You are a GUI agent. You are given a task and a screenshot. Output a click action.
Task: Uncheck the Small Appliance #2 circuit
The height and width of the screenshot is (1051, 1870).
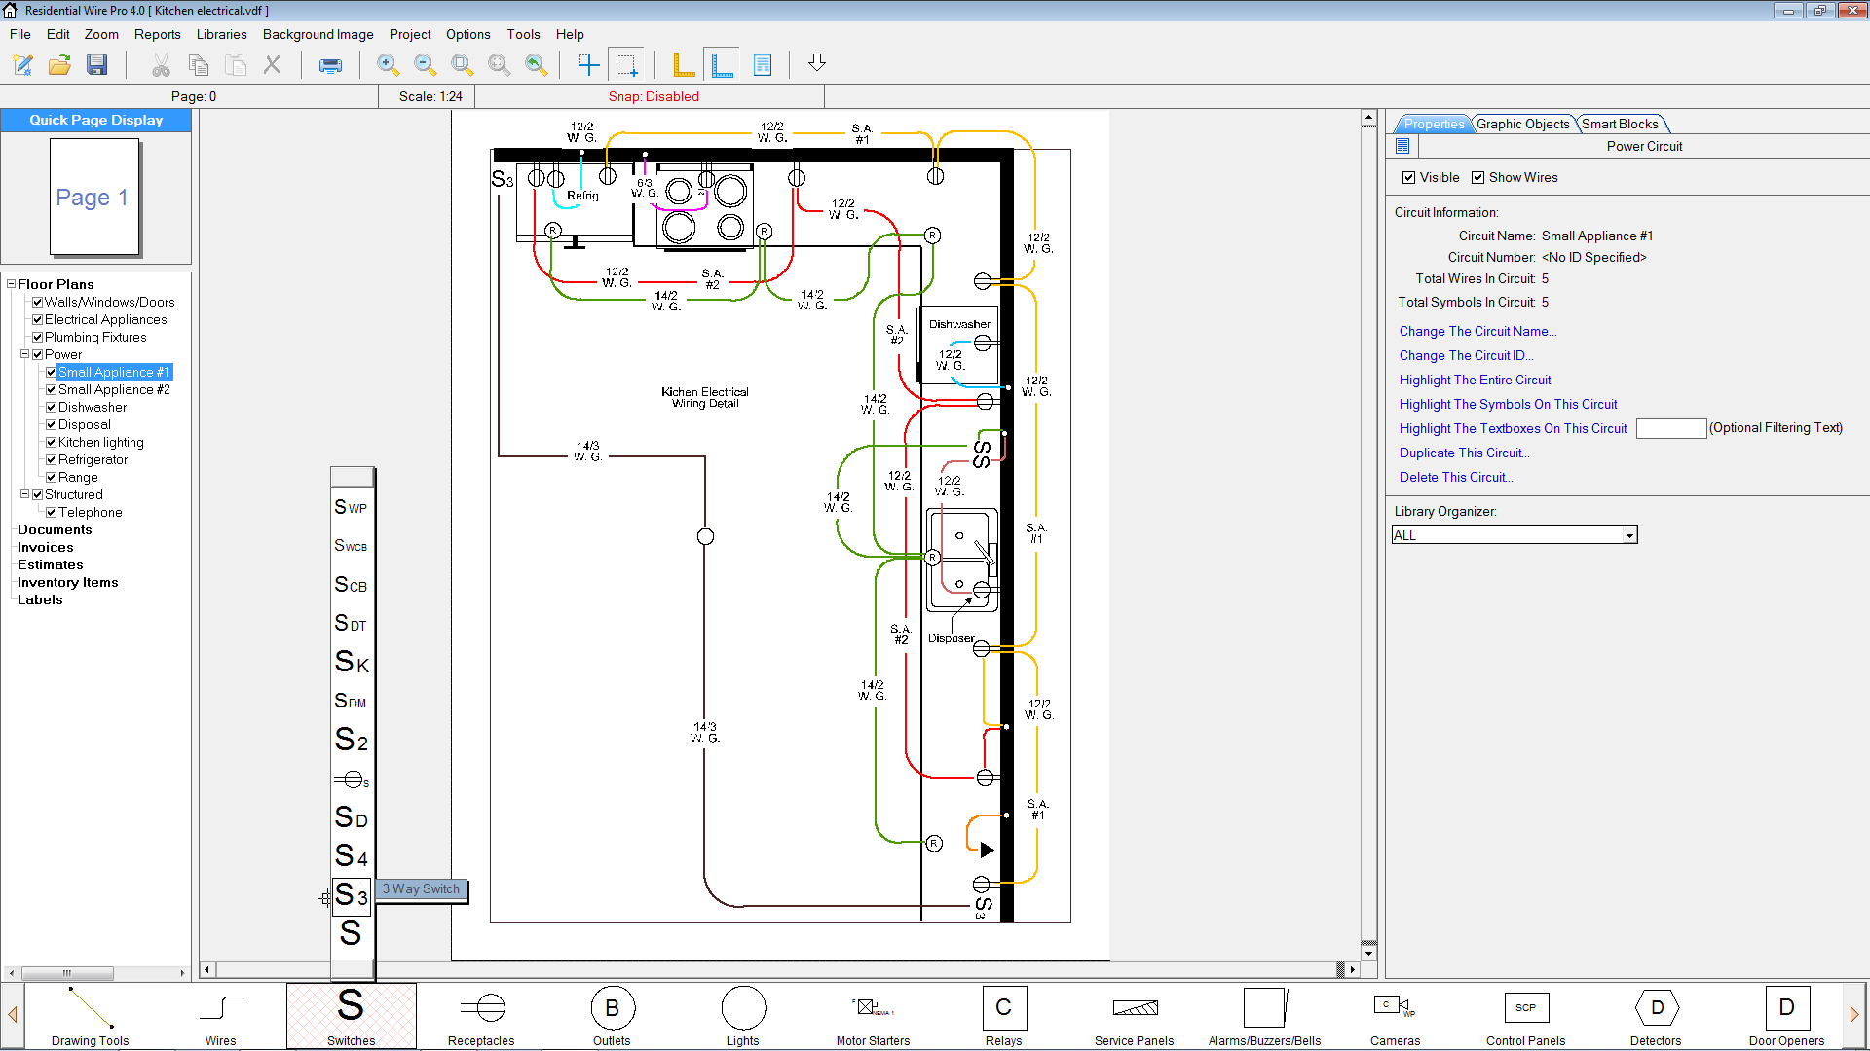[x=51, y=390]
